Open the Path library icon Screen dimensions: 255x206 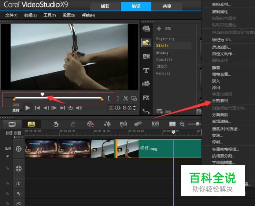tap(146, 111)
